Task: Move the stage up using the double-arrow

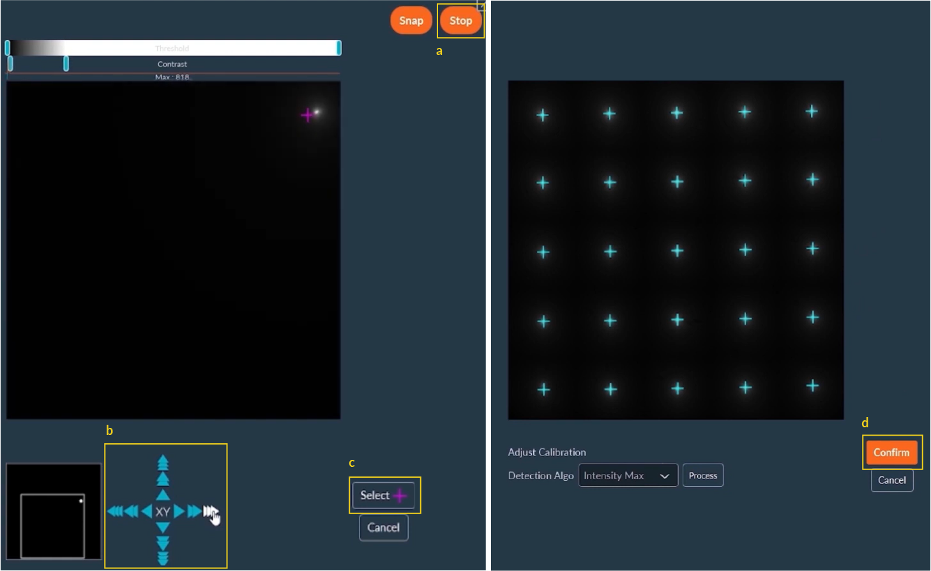Action: 163,478
